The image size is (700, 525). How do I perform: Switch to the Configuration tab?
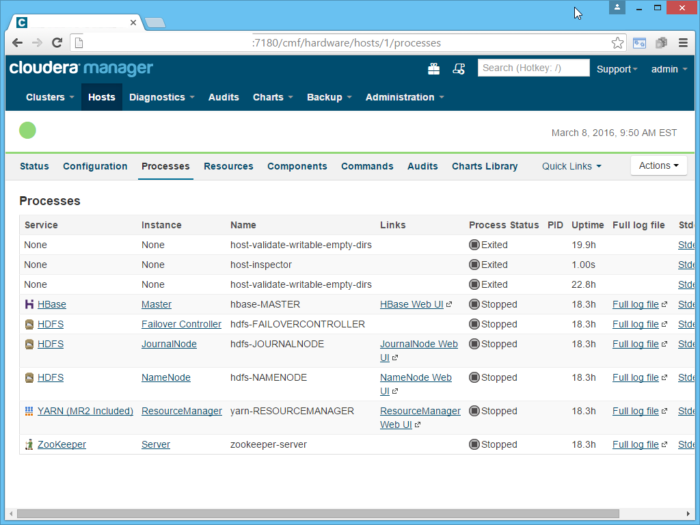click(x=95, y=166)
